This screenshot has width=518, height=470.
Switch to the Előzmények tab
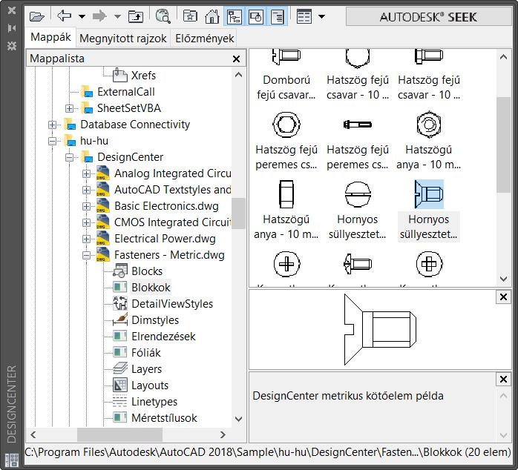[x=205, y=39]
